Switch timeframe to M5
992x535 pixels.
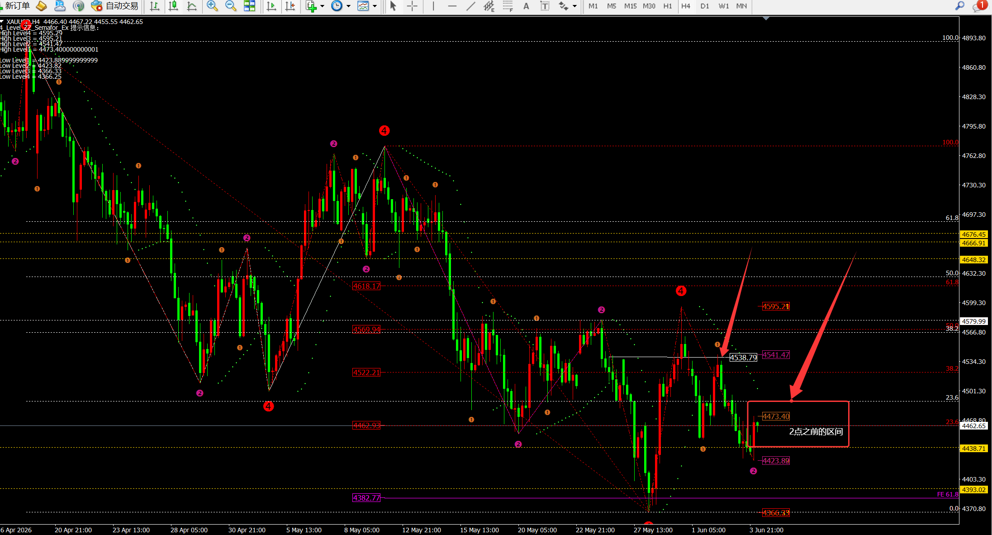tap(612, 6)
